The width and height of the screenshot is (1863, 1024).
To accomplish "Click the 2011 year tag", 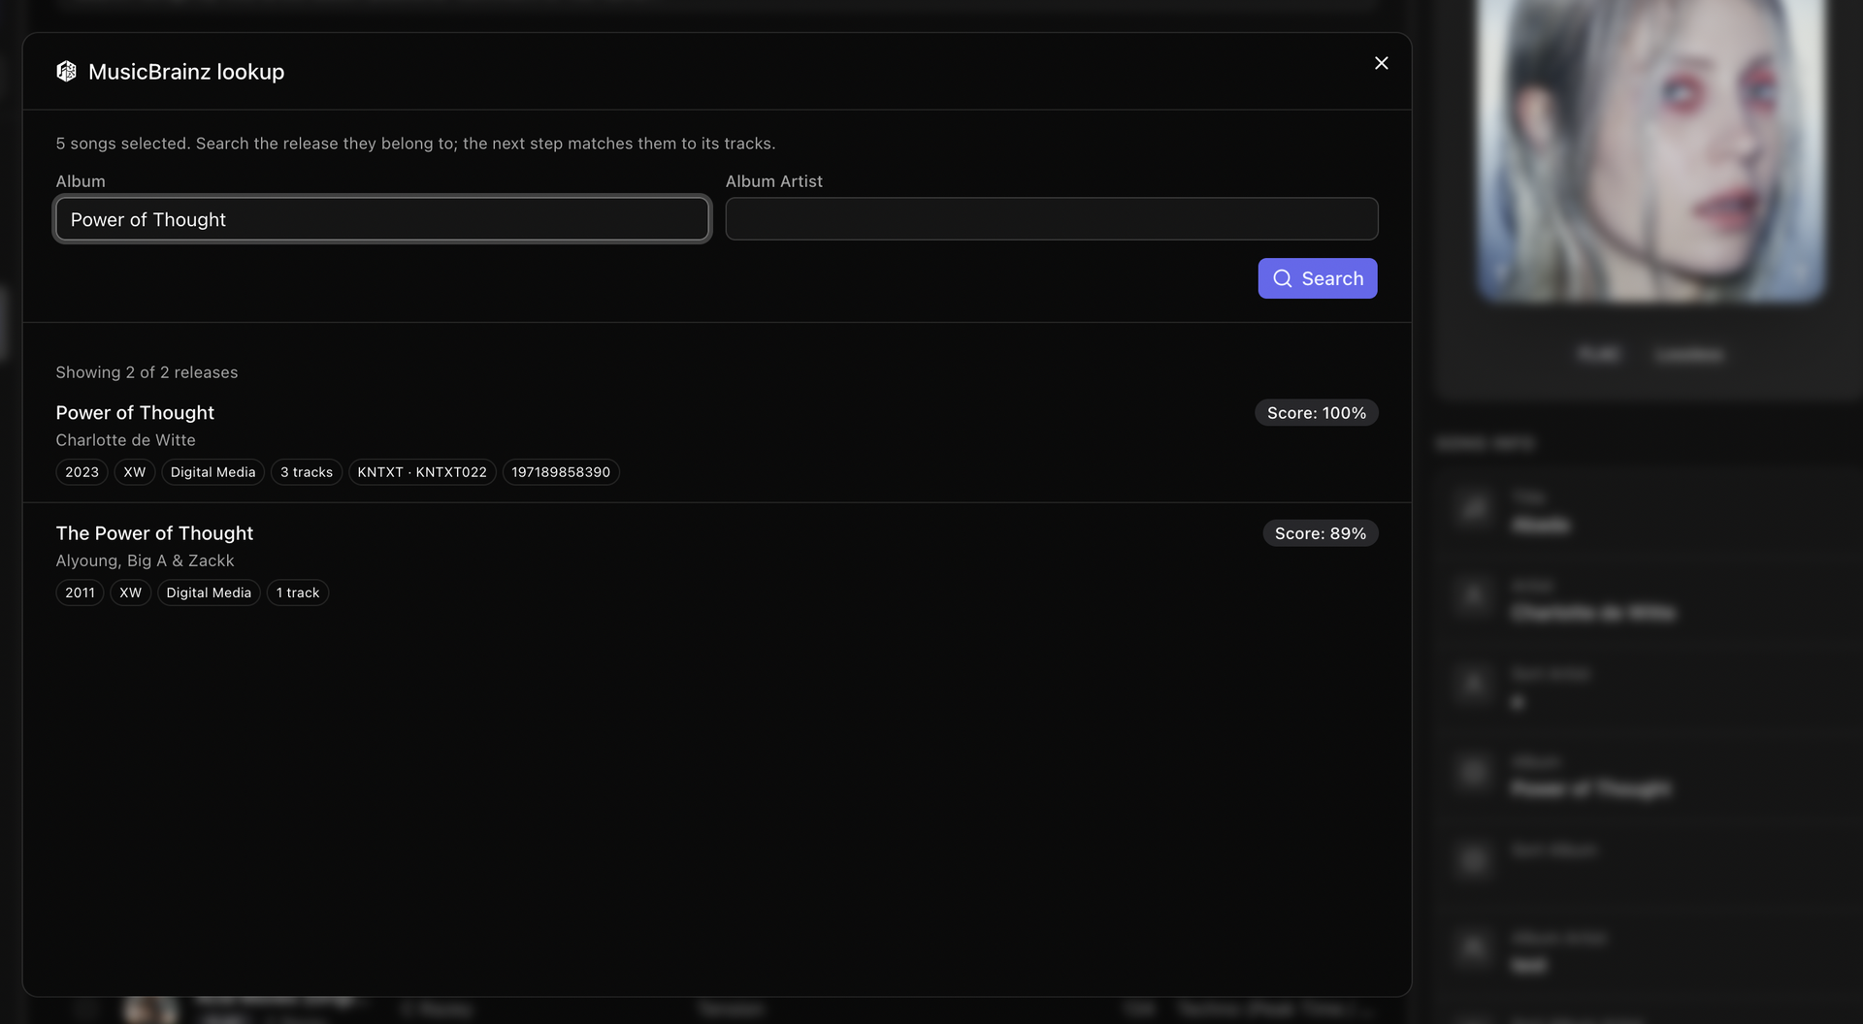I will pyautogui.click(x=80, y=592).
